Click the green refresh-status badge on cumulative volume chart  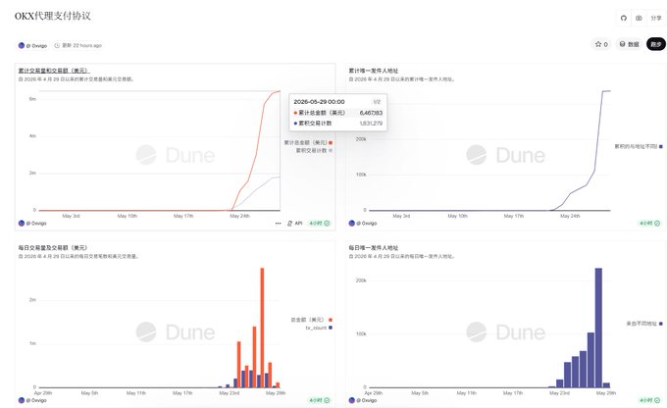[x=319, y=224]
